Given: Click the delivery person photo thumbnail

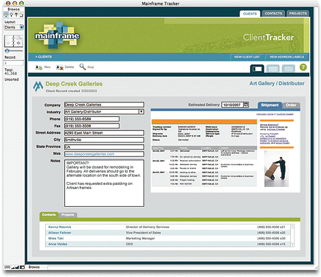Looking at the screenshot, I should [x=277, y=169].
